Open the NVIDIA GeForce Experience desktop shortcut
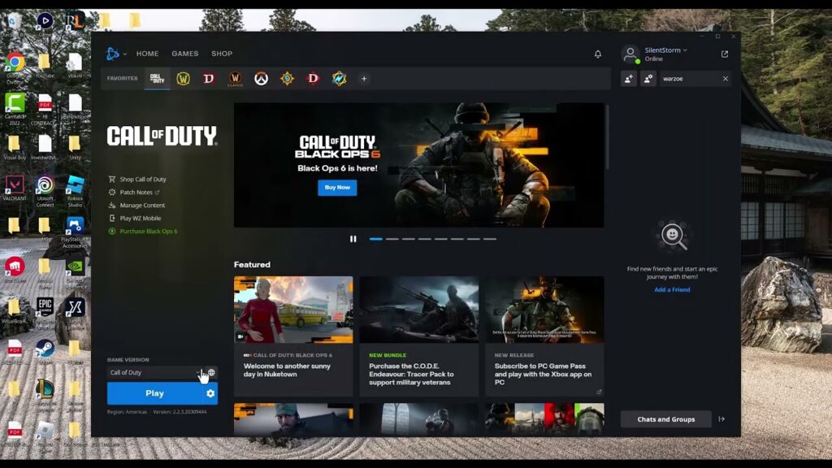 click(x=75, y=274)
